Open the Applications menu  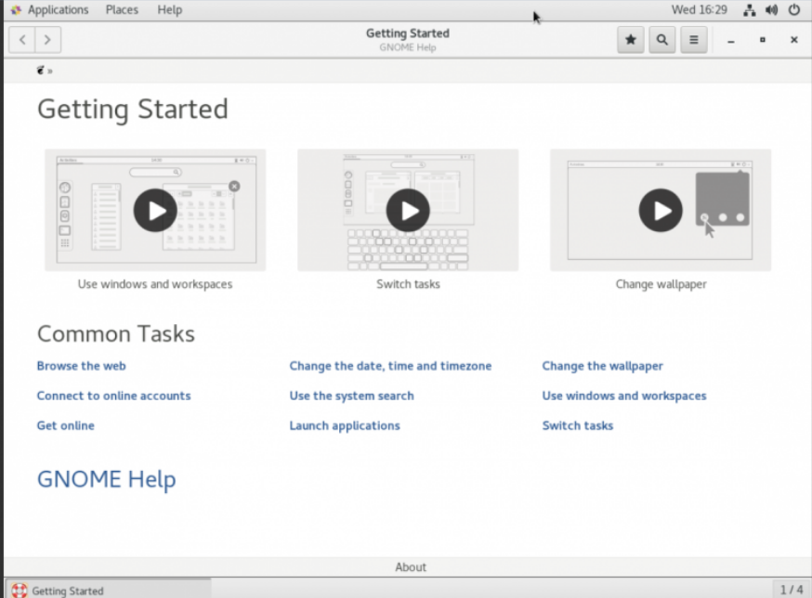coord(58,10)
